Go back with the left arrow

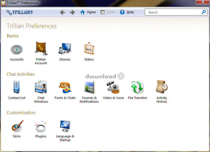coord(62,12)
